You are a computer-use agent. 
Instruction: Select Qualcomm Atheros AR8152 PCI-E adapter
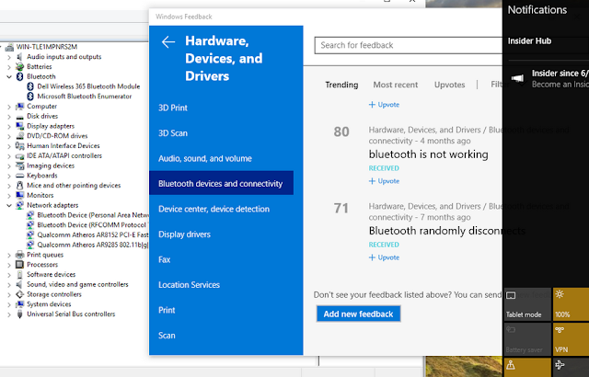click(93, 234)
